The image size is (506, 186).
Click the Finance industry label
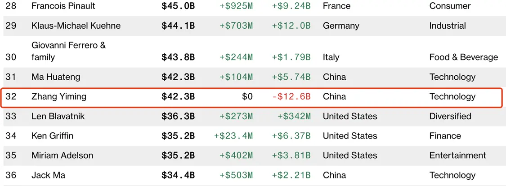click(x=445, y=136)
